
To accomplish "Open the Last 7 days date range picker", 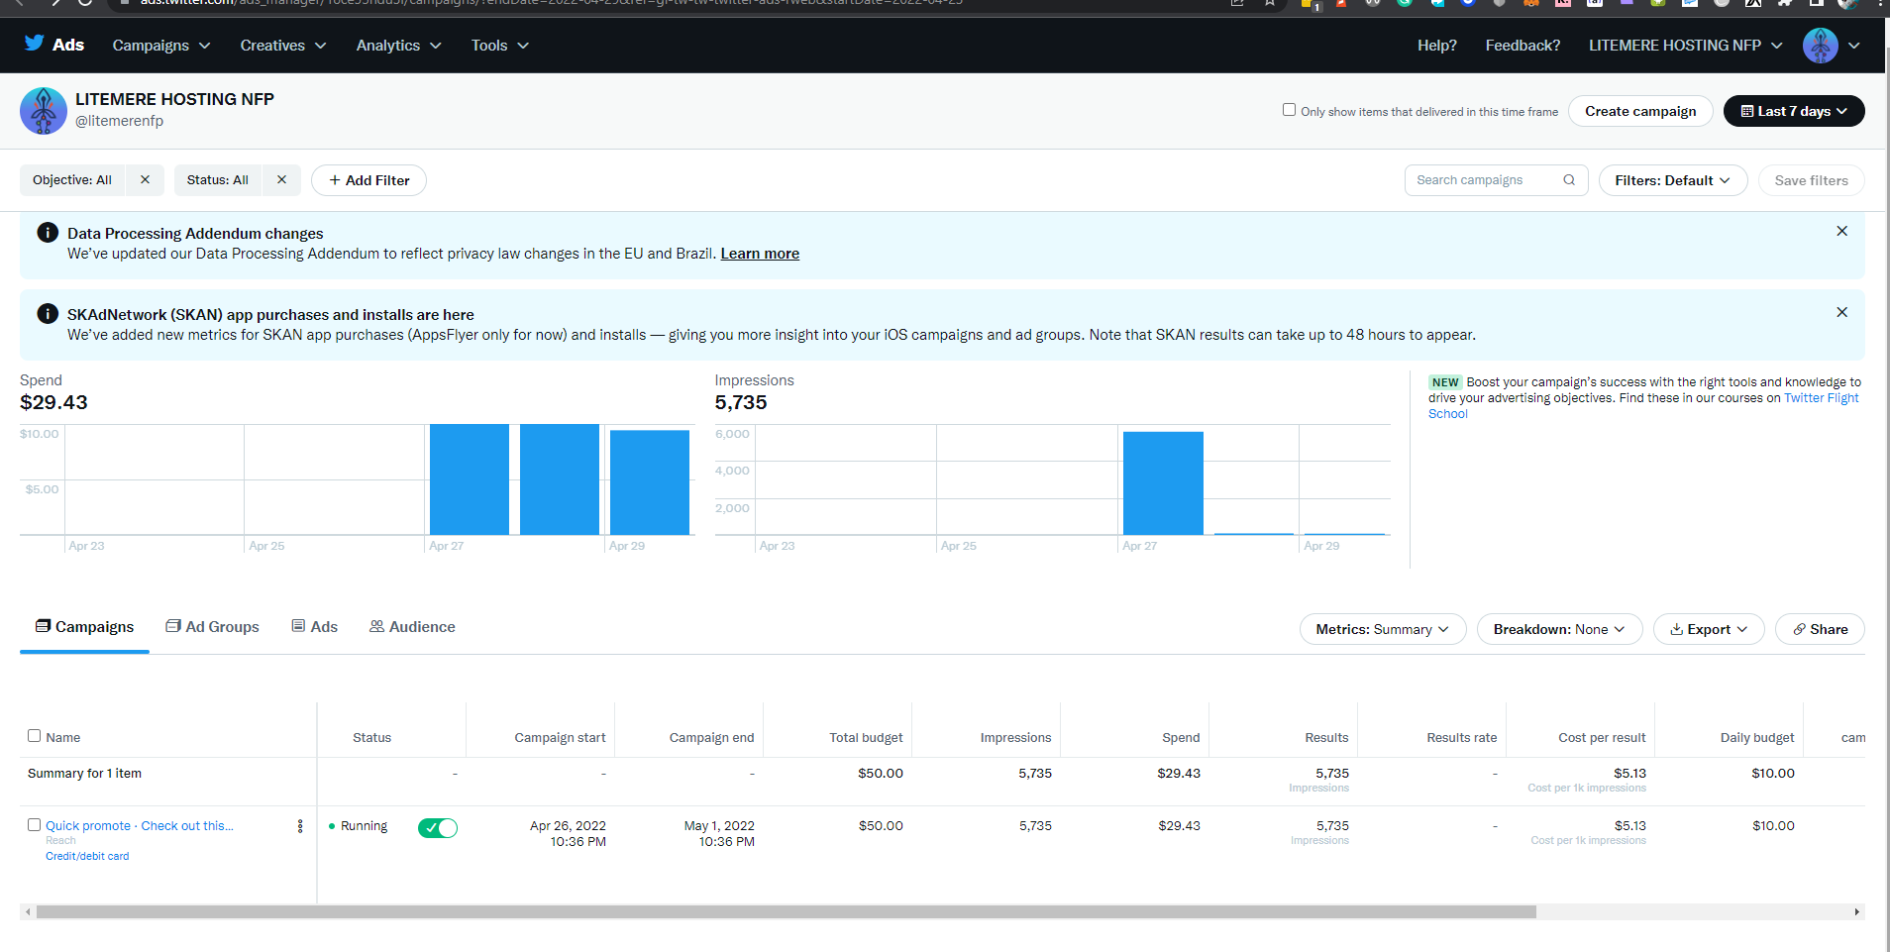I will [1794, 111].
